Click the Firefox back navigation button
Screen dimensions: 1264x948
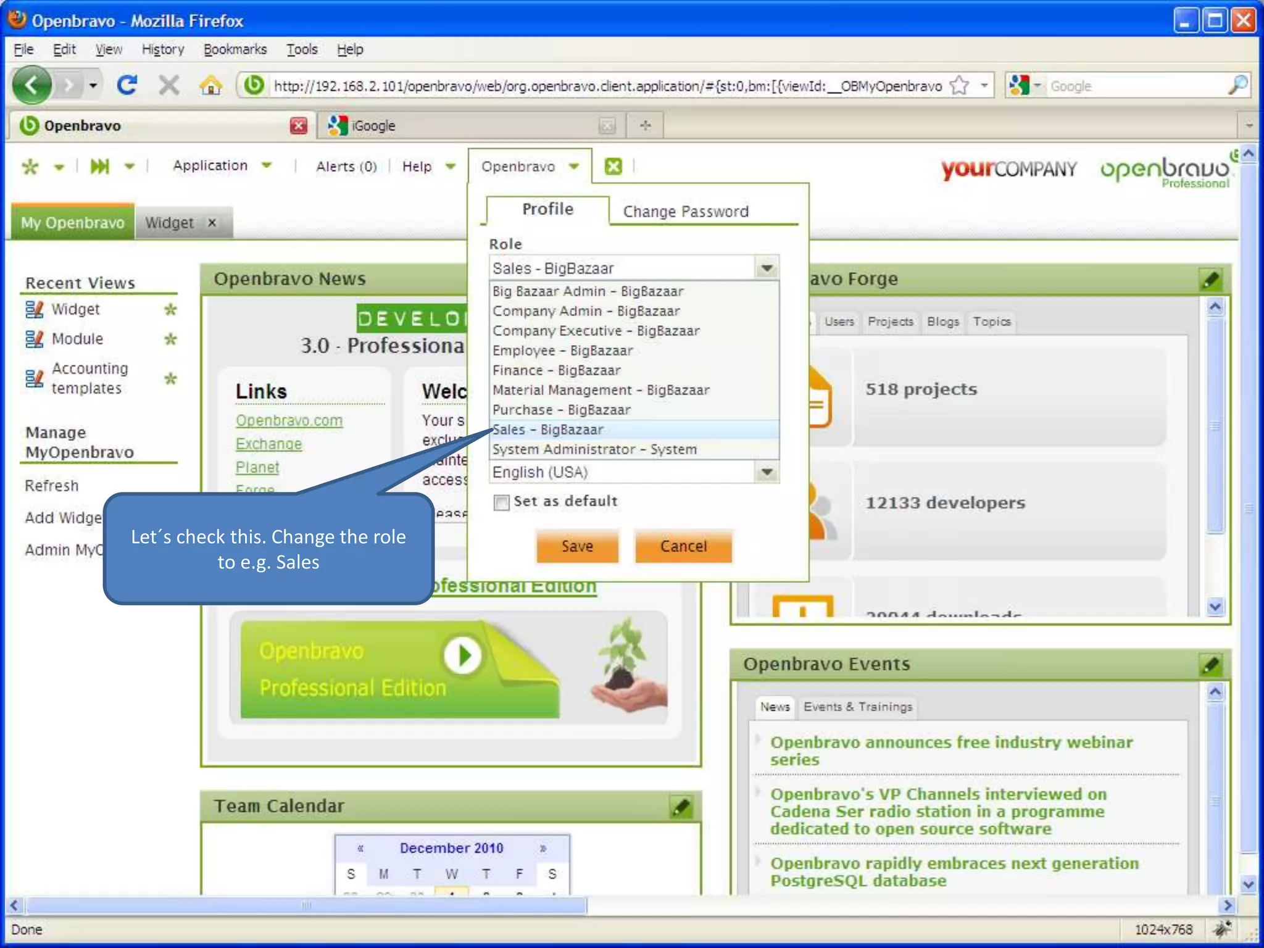tap(31, 85)
